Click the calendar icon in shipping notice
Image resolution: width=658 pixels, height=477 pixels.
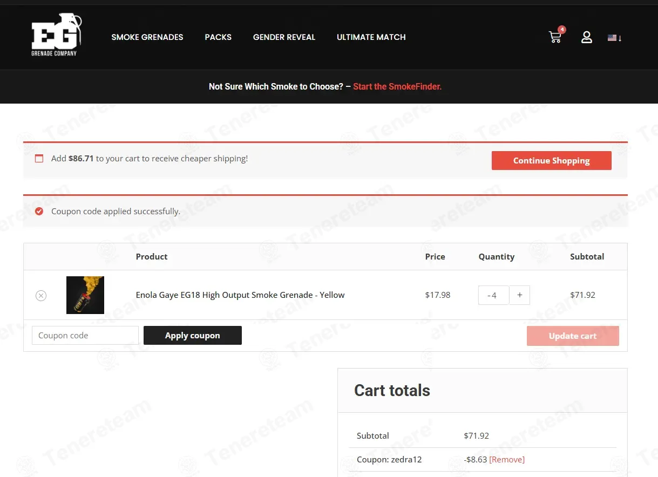39,159
